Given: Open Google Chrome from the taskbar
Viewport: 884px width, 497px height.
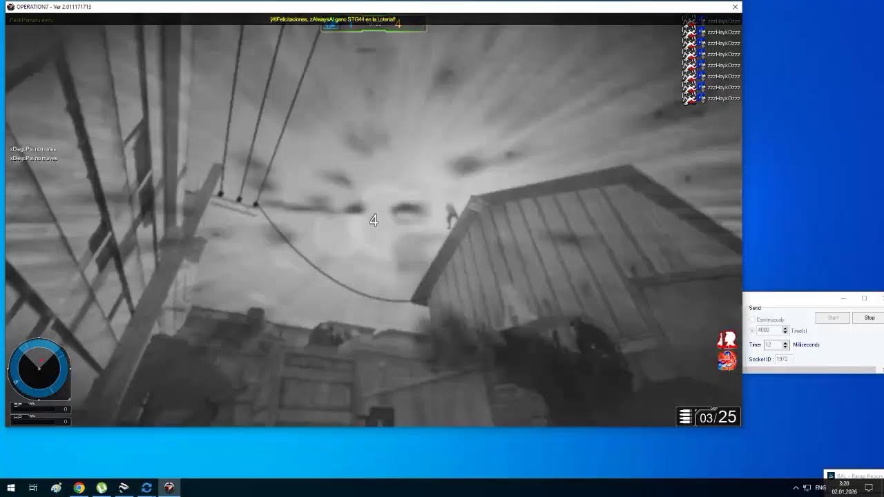Looking at the screenshot, I should tap(79, 487).
